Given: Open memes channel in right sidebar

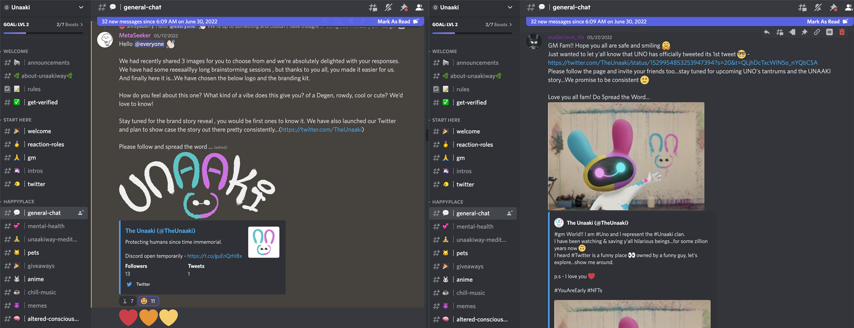Looking at the screenshot, I should pyautogui.click(x=473, y=306).
